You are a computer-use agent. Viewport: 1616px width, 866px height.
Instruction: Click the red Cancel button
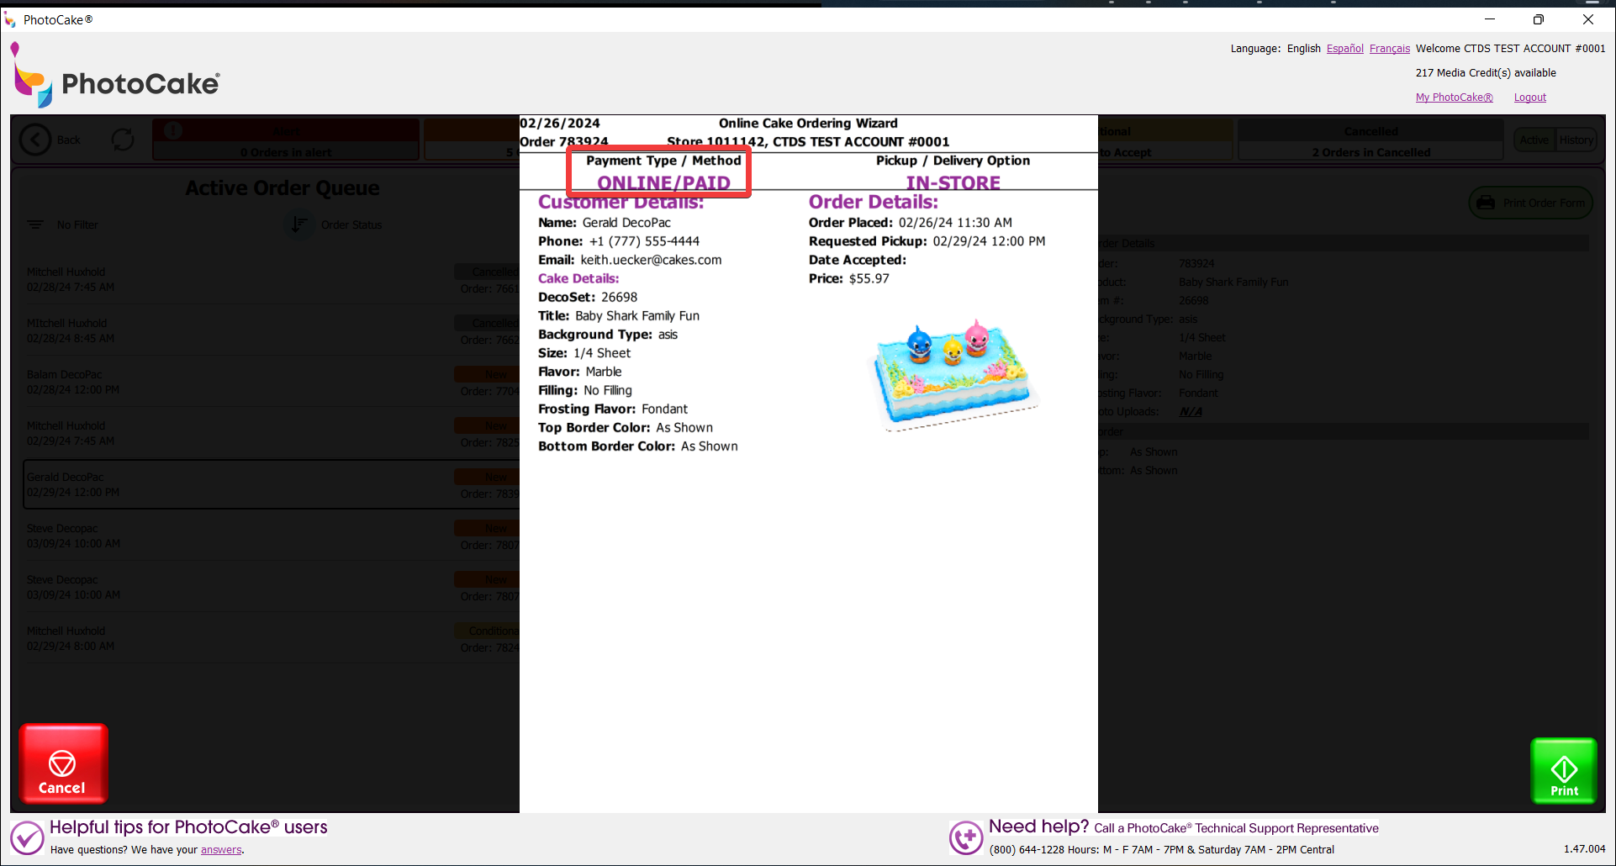tap(63, 763)
